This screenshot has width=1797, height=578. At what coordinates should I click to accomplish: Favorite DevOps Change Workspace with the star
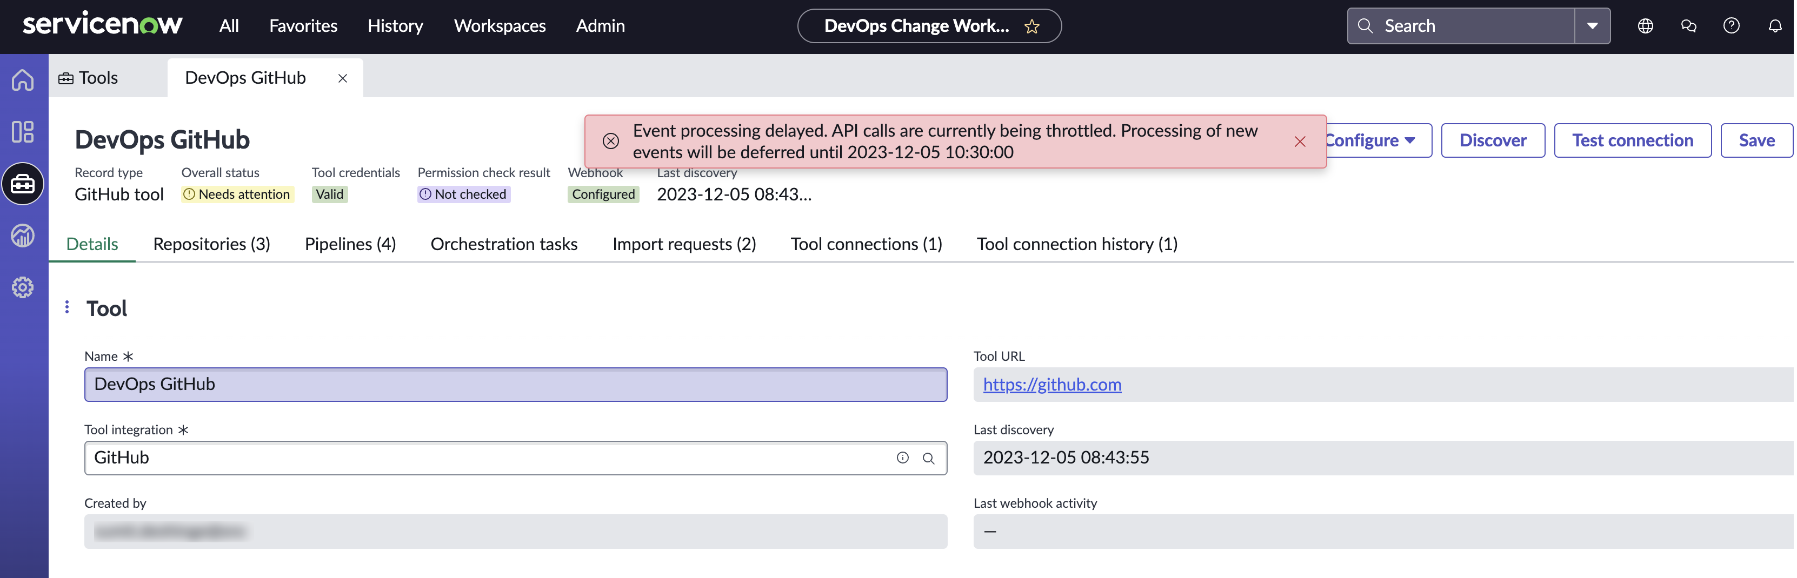point(1031,26)
